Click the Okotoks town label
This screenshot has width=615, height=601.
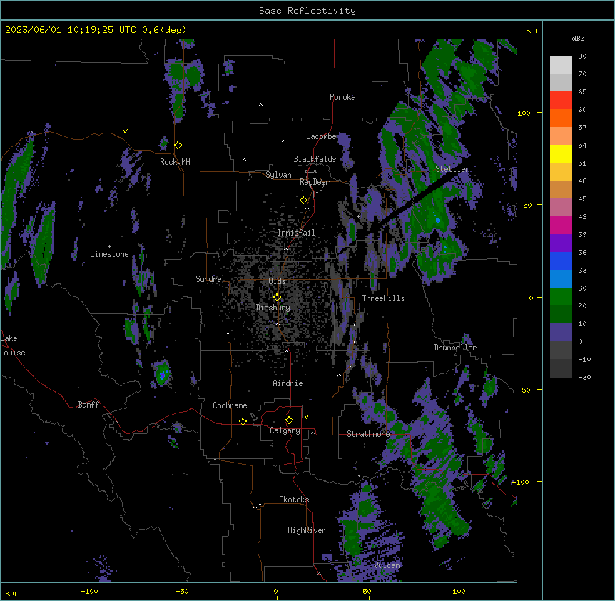tap(294, 500)
